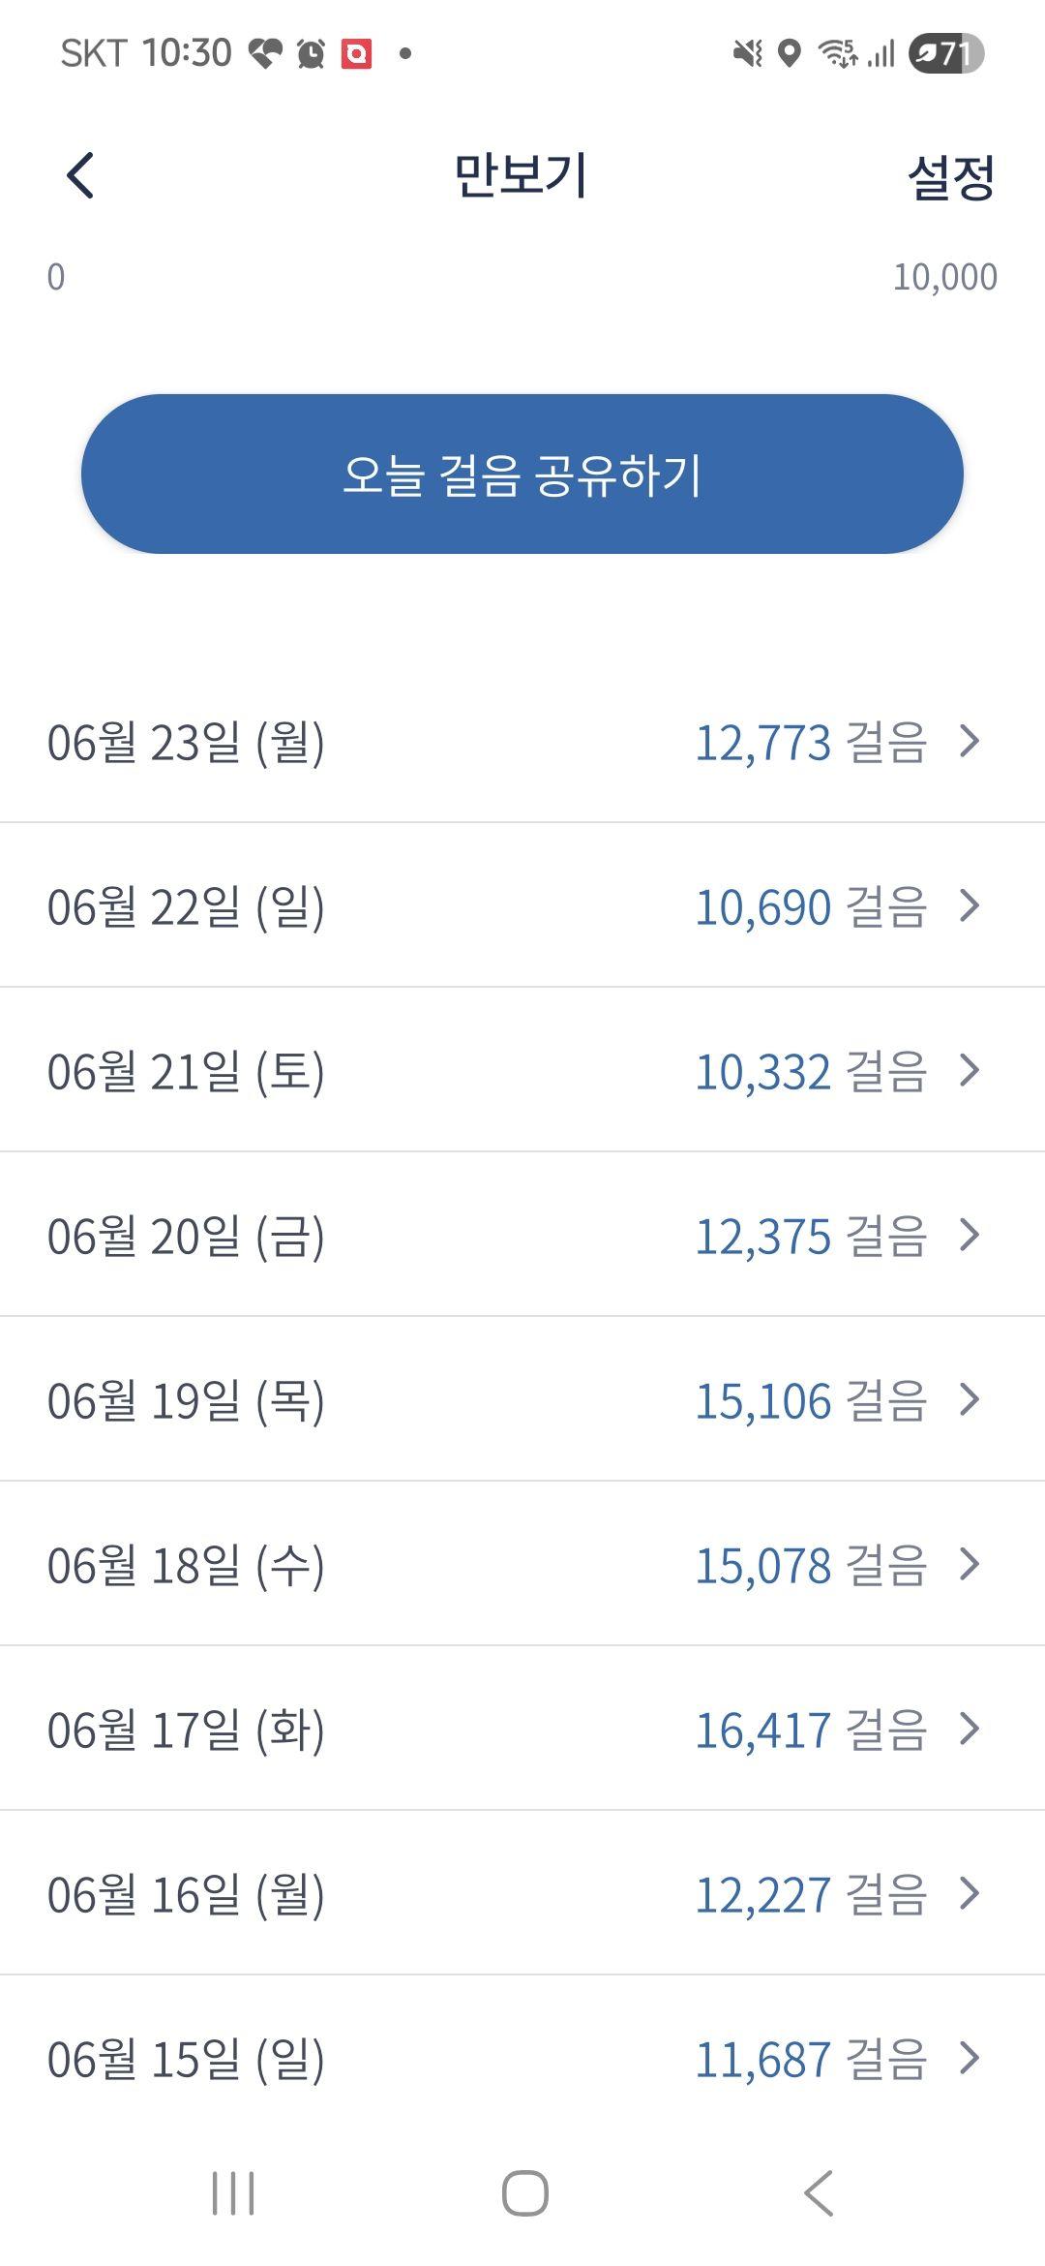Screen dimensions: 1045x2266
Task: Tap Android home button icon
Action: pyautogui.click(x=524, y=2193)
